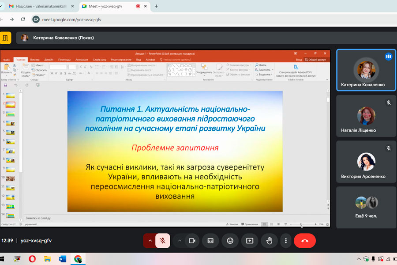This screenshot has width=397, height=265.
Task: Raise your hand in the meeting
Action: click(269, 241)
